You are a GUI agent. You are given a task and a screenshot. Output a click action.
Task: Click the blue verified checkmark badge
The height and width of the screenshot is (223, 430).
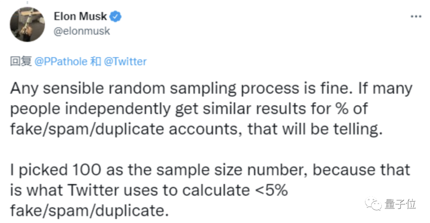pos(115,16)
